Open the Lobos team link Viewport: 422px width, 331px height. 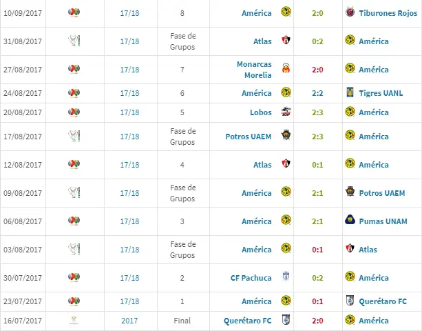260,112
